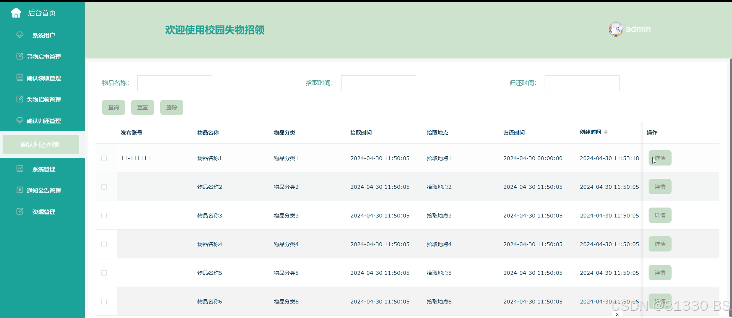732x318 pixels.
Task: Click the chart icon next to 确认领取管理
Action: pos(20,78)
